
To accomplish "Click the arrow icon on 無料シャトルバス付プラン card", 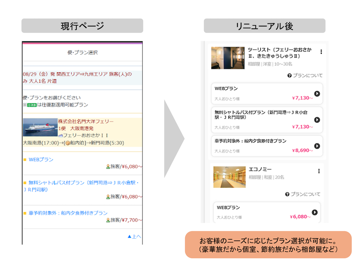I will 317,120.
